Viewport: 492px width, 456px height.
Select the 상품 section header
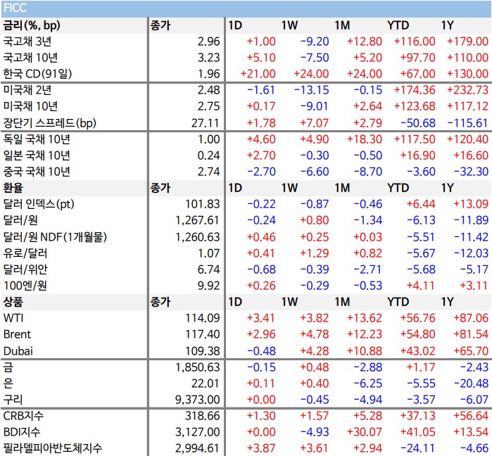point(13,302)
